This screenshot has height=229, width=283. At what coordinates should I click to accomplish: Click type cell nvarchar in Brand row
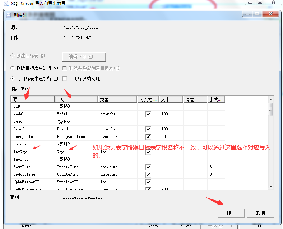pyautogui.click(x=117, y=129)
